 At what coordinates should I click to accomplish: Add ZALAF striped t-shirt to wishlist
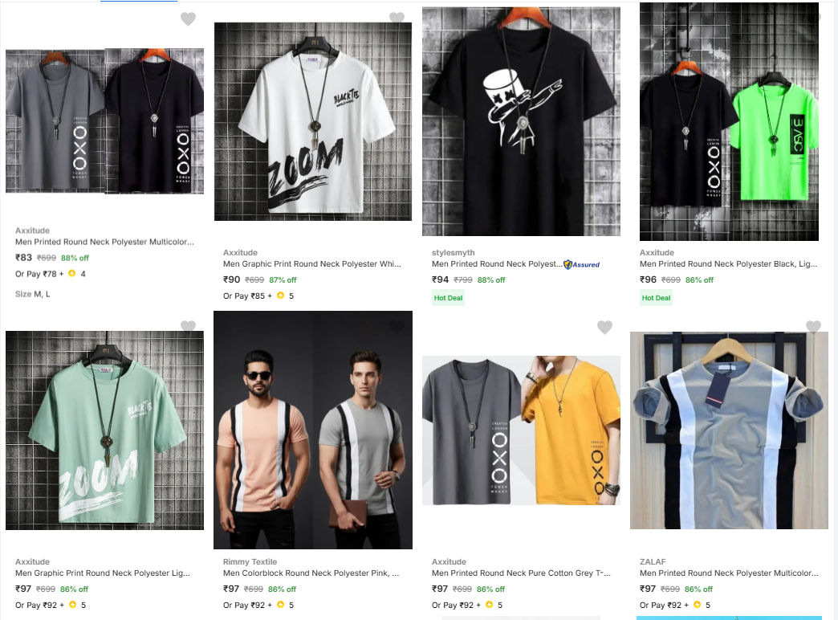point(813,327)
